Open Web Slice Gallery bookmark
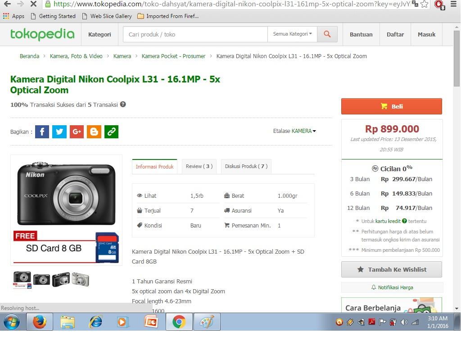The height and width of the screenshot is (346, 461). click(107, 16)
